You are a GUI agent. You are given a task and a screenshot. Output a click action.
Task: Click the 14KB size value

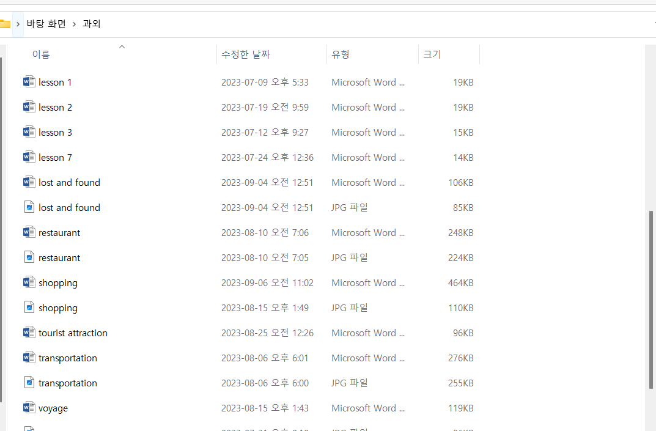(x=463, y=158)
